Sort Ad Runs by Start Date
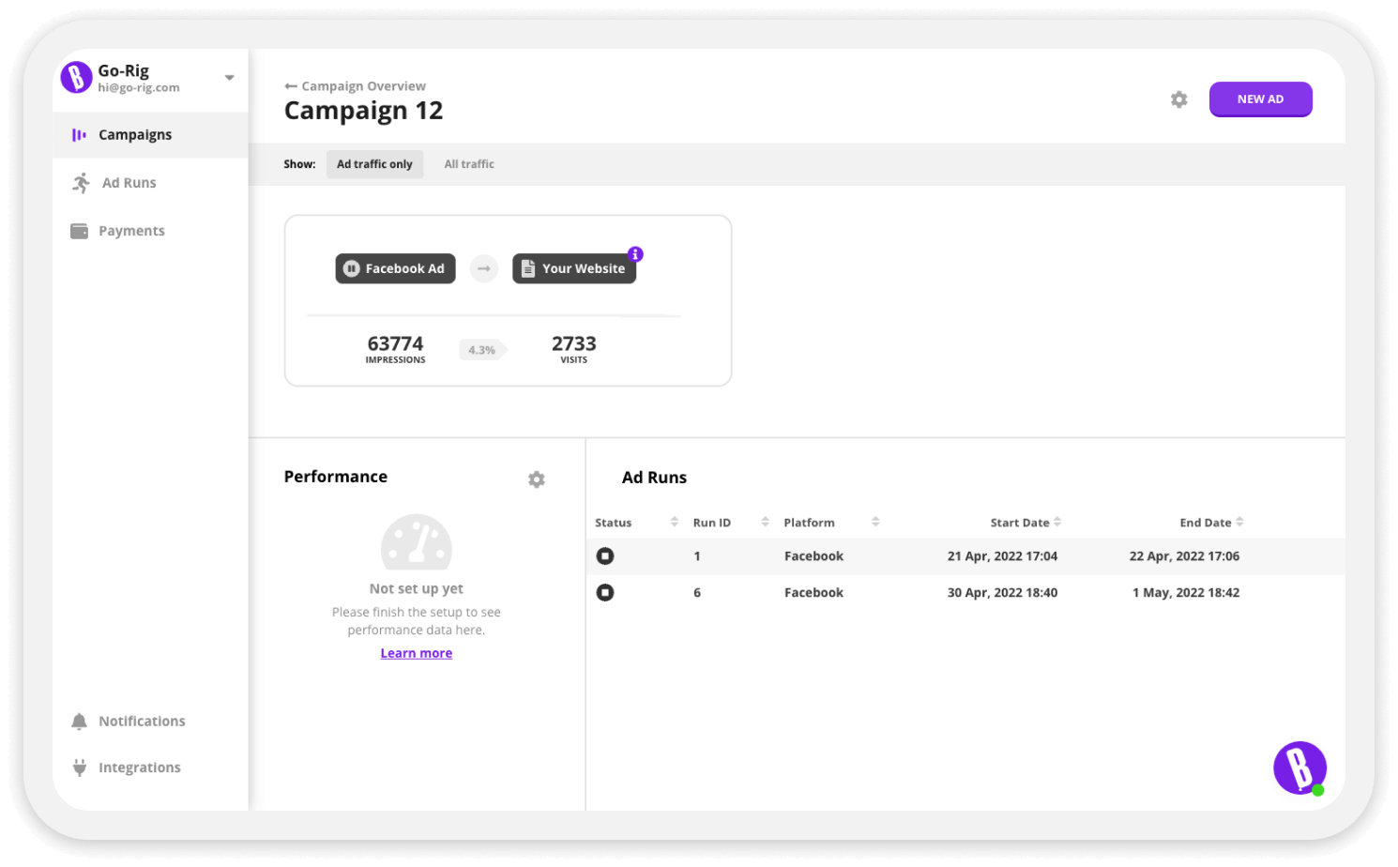The height and width of the screenshot is (867, 1398). coord(1056,523)
